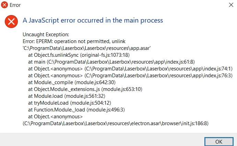Select the tryModuleLoad stack line
The width and height of the screenshot is (237, 146).
point(70,103)
